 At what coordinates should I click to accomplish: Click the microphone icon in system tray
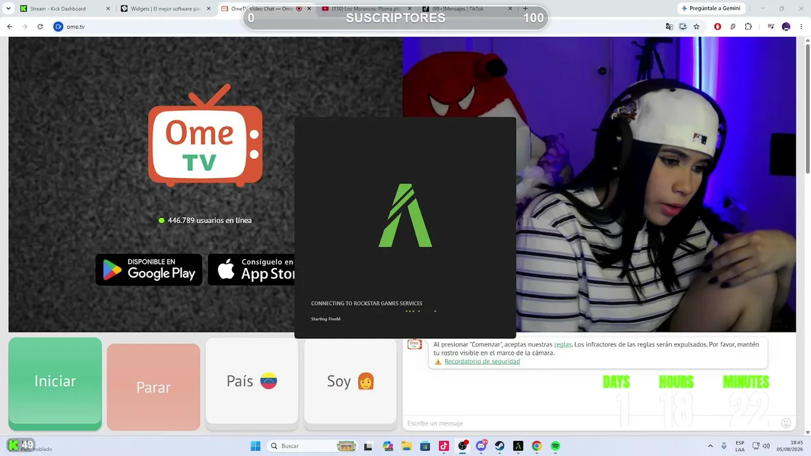pos(724,446)
